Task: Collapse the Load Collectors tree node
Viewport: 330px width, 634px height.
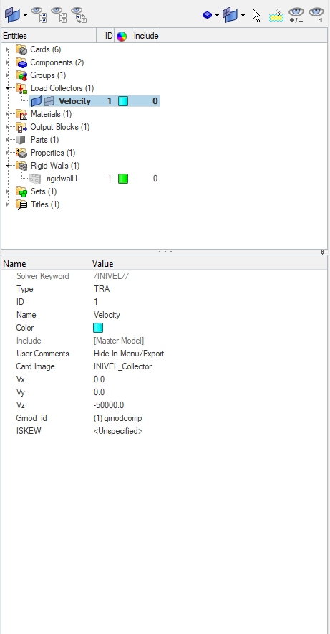Action: pyautogui.click(x=8, y=88)
